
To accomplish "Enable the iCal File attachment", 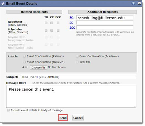I will point(77,62).
